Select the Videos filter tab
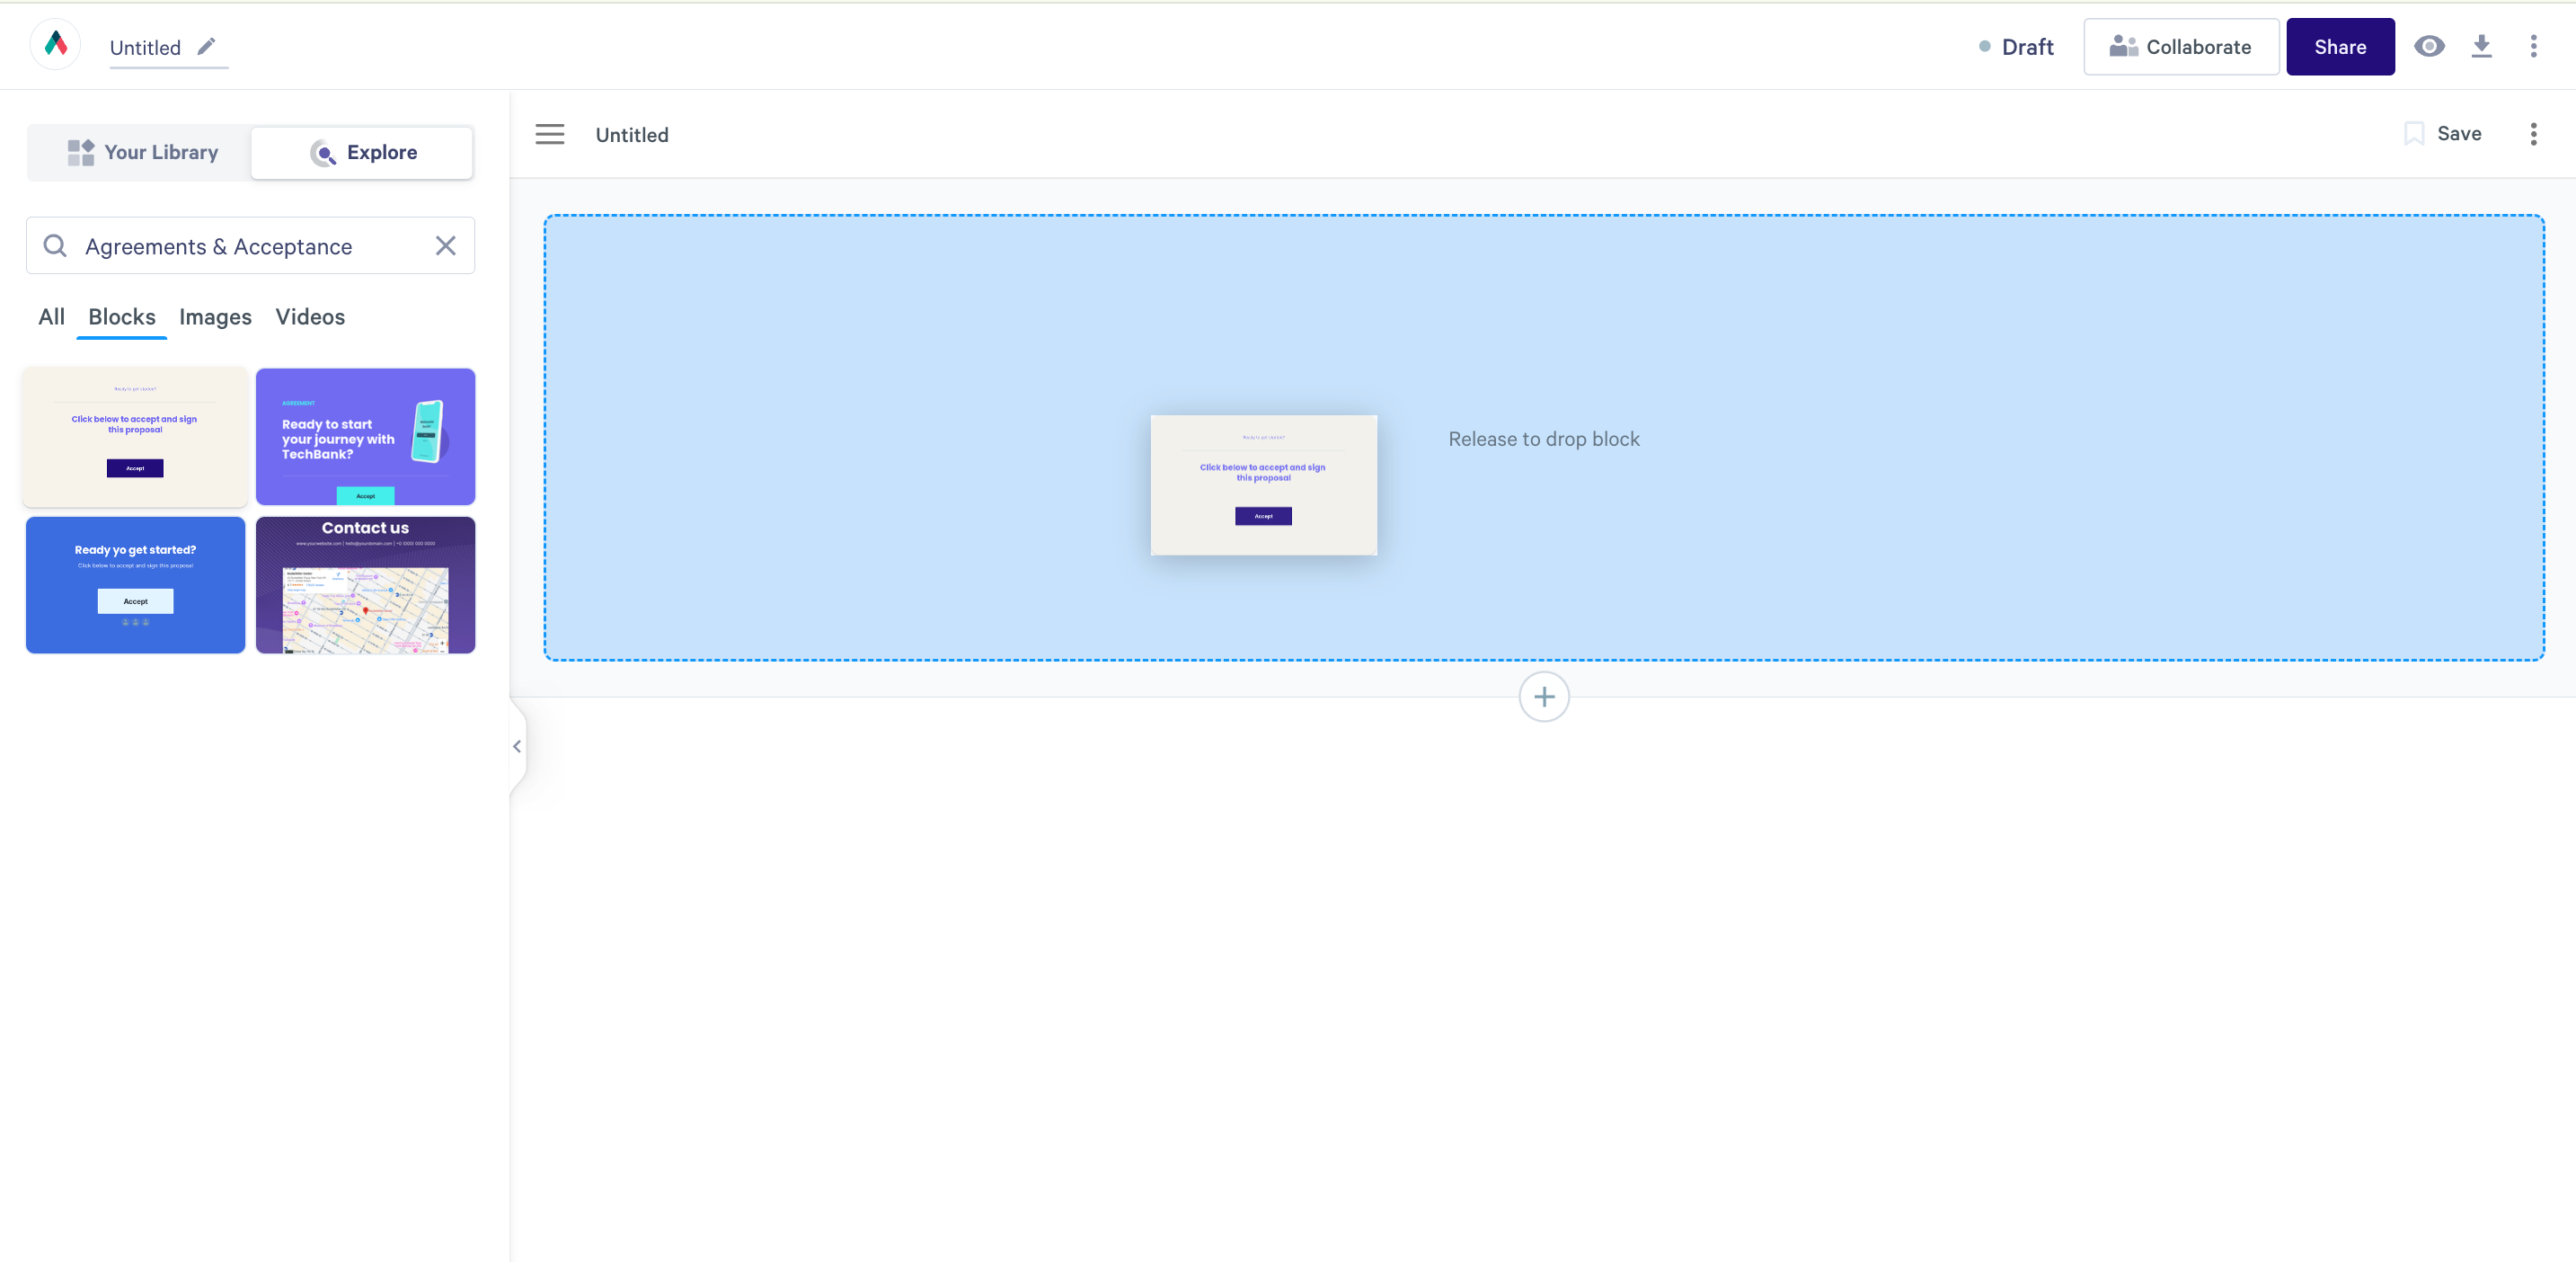 [x=310, y=317]
